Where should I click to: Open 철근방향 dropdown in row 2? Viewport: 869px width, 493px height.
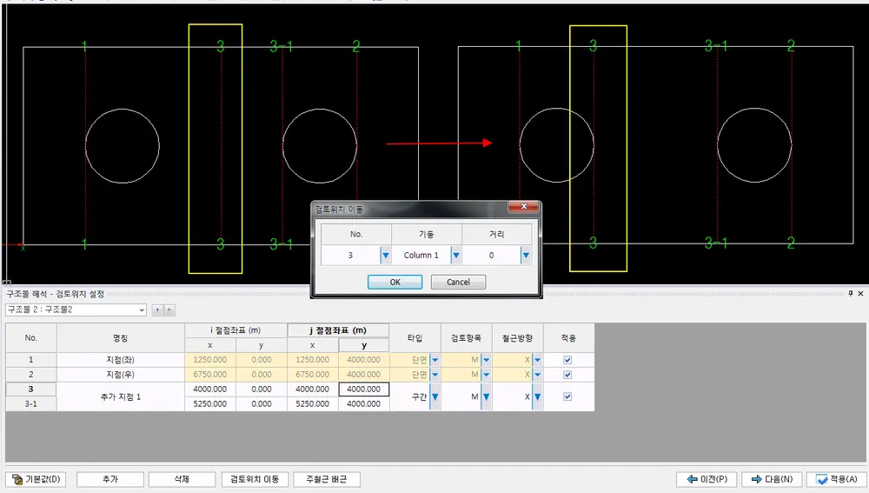coord(537,375)
